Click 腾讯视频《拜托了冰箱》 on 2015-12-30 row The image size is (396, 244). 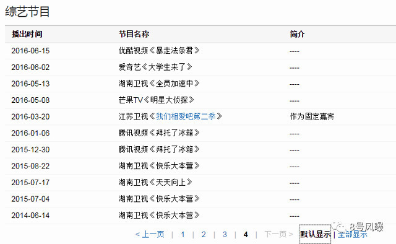click(x=159, y=149)
